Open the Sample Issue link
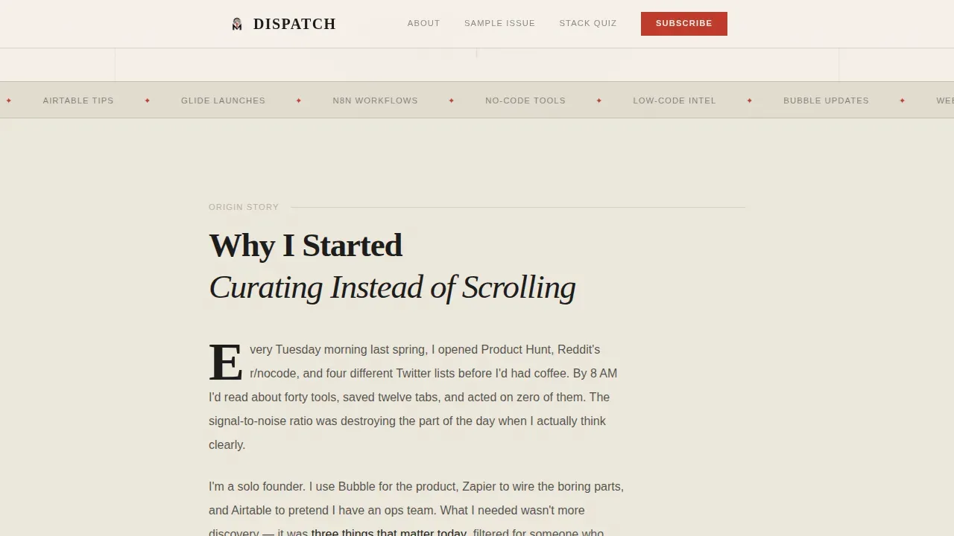954x536 pixels. coord(499,23)
